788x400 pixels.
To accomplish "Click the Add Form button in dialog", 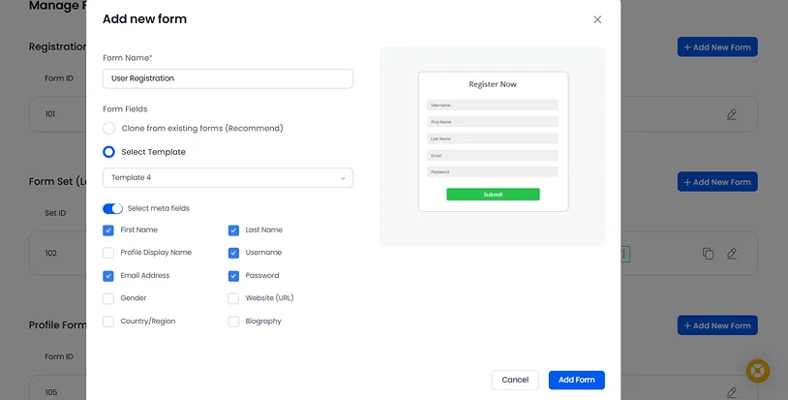I will [x=576, y=380].
